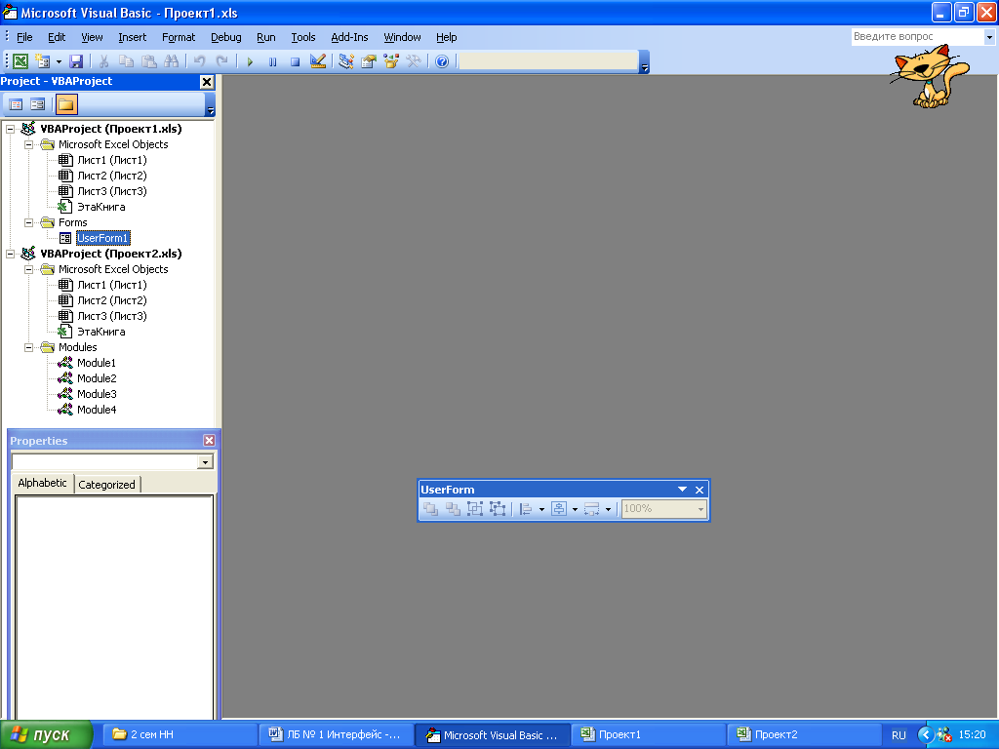Open the Project panel toolbar options arrow

[x=211, y=105]
